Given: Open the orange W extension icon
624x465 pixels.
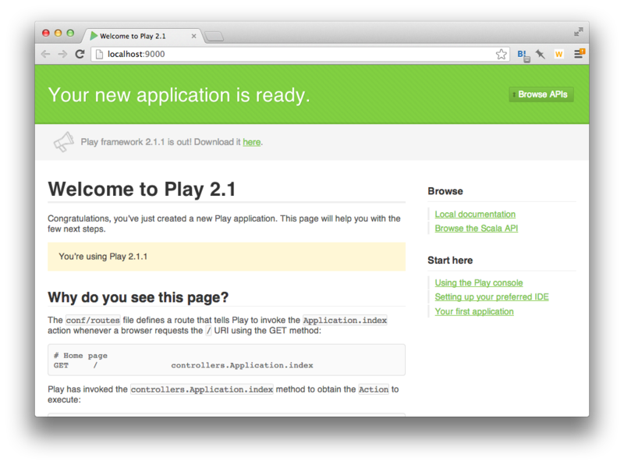Looking at the screenshot, I should point(558,54).
